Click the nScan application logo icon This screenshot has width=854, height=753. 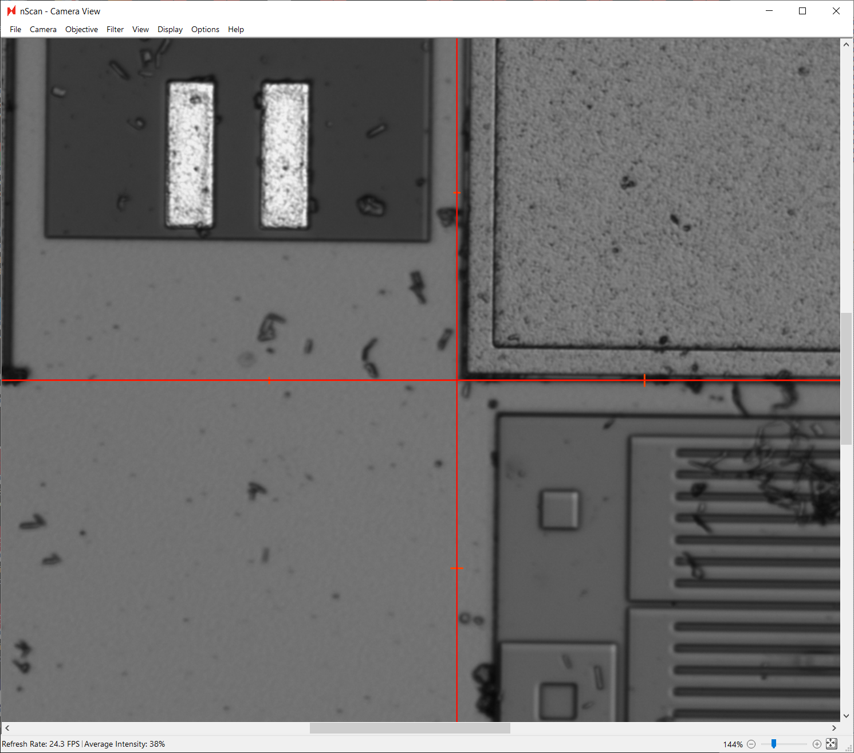[x=11, y=11]
